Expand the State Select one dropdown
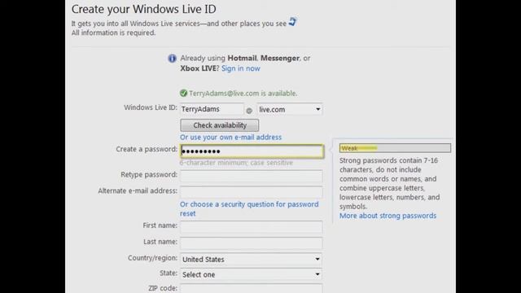The width and height of the screenshot is (521, 293). pos(252,274)
